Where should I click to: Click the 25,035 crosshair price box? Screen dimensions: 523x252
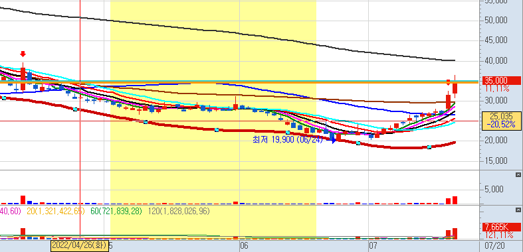[x=501, y=117]
